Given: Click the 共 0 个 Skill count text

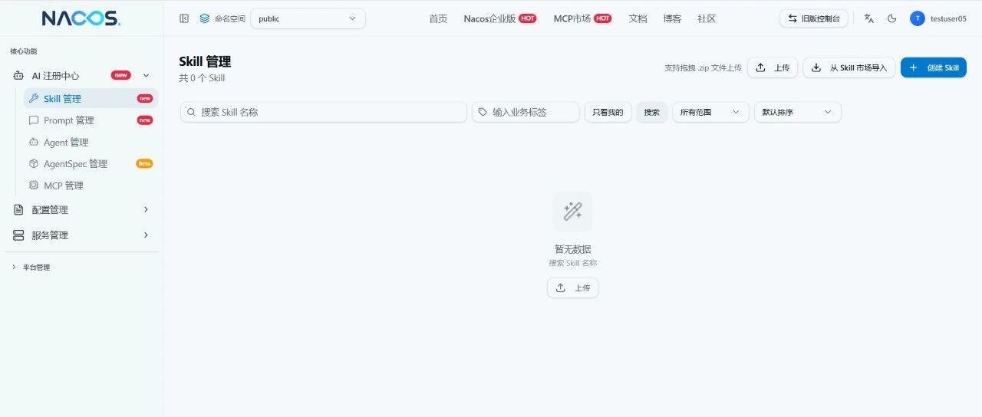Looking at the screenshot, I should click(x=202, y=78).
